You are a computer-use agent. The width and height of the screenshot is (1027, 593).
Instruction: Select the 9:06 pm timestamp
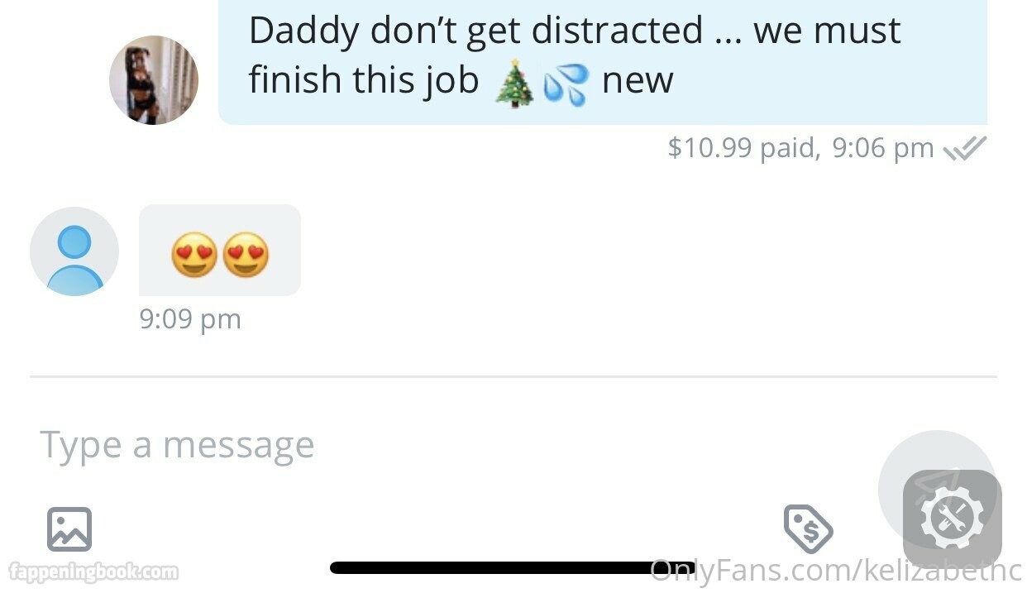pyautogui.click(x=882, y=147)
